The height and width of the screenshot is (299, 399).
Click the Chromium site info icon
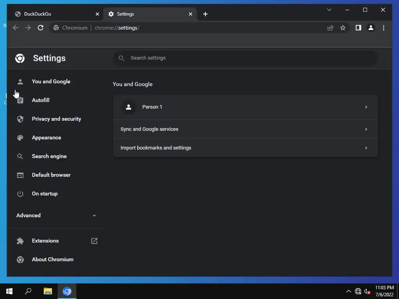(x=56, y=28)
